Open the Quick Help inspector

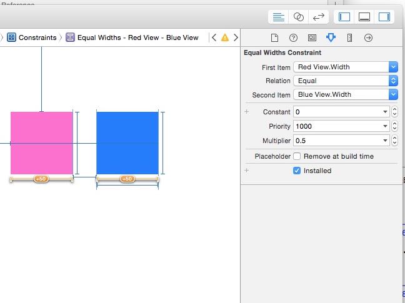(293, 38)
